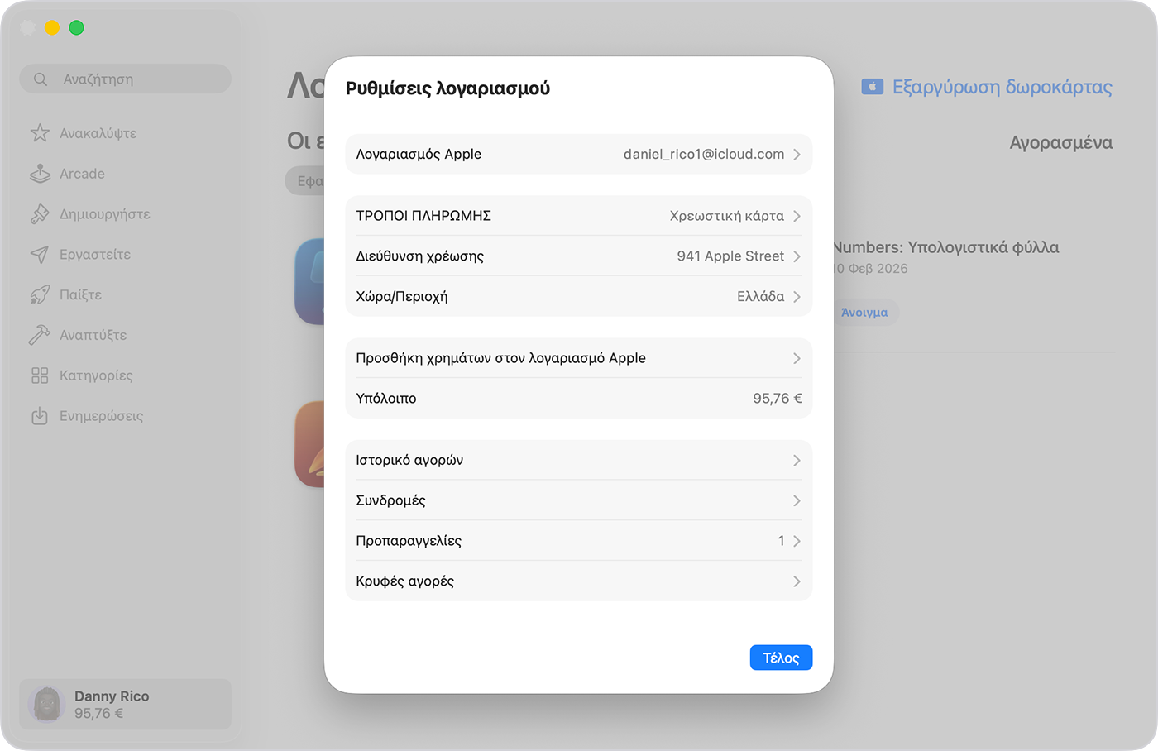Go to Ανακαλύψτε in the sidebar
The image size is (1158, 751).
tap(98, 133)
